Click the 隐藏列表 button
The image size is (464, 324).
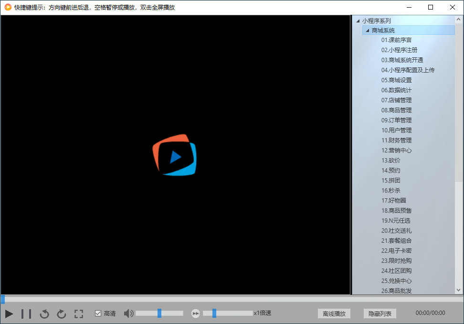coord(380,313)
